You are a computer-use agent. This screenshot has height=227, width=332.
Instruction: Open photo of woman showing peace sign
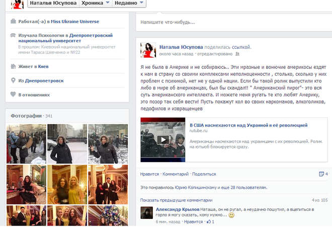click(x=108, y=144)
